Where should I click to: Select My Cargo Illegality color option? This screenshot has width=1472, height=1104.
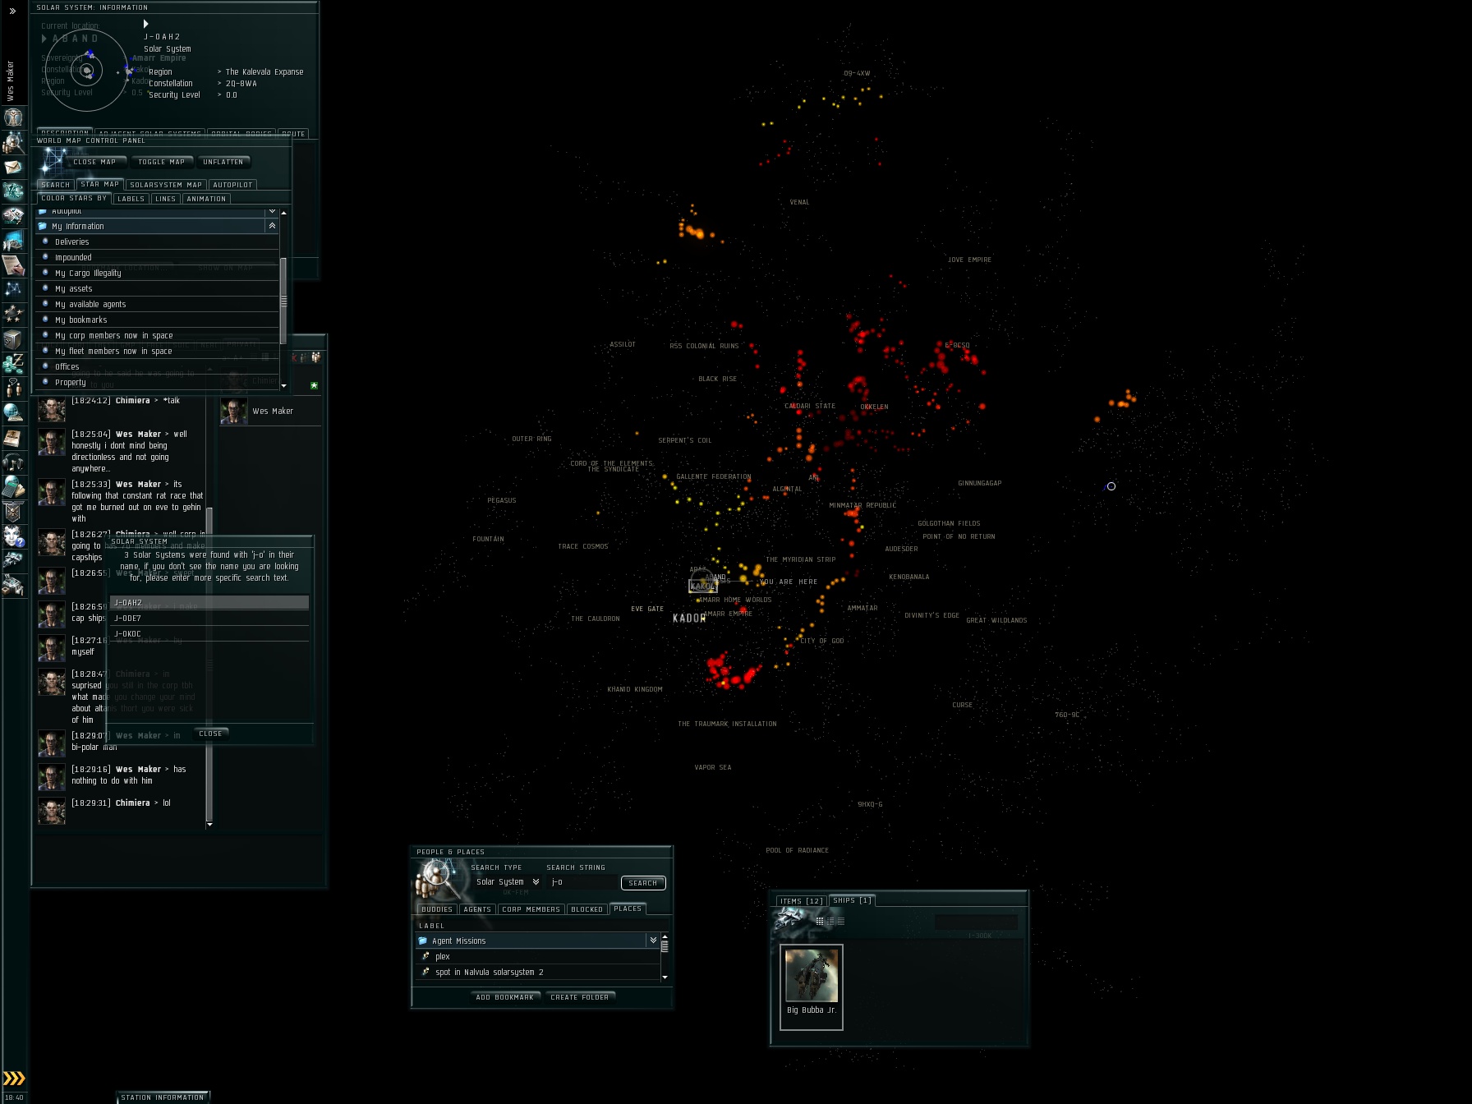tap(157, 273)
